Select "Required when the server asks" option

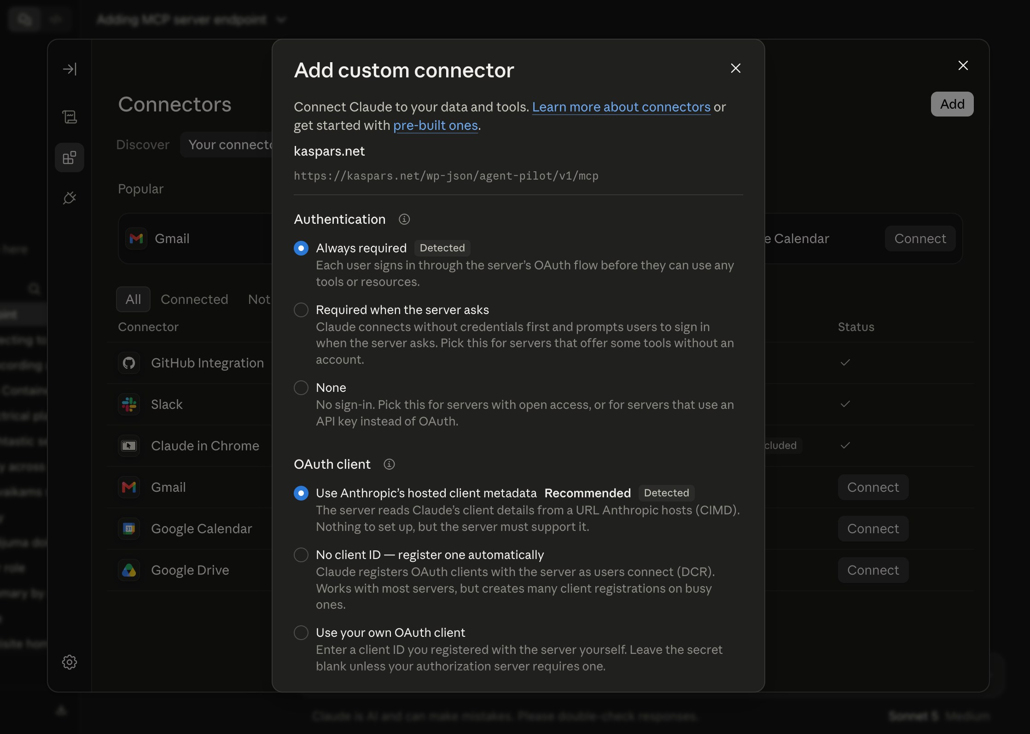click(301, 310)
